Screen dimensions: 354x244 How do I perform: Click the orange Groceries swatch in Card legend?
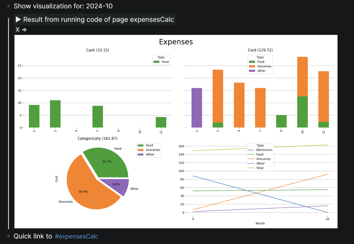[x=252, y=66]
